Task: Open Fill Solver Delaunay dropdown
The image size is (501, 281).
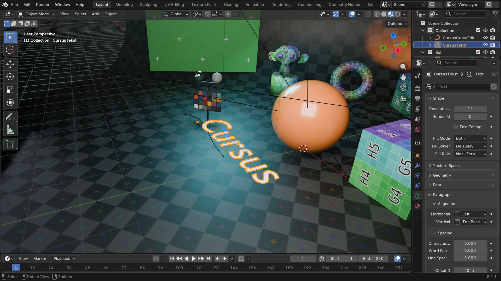Action: [x=470, y=146]
